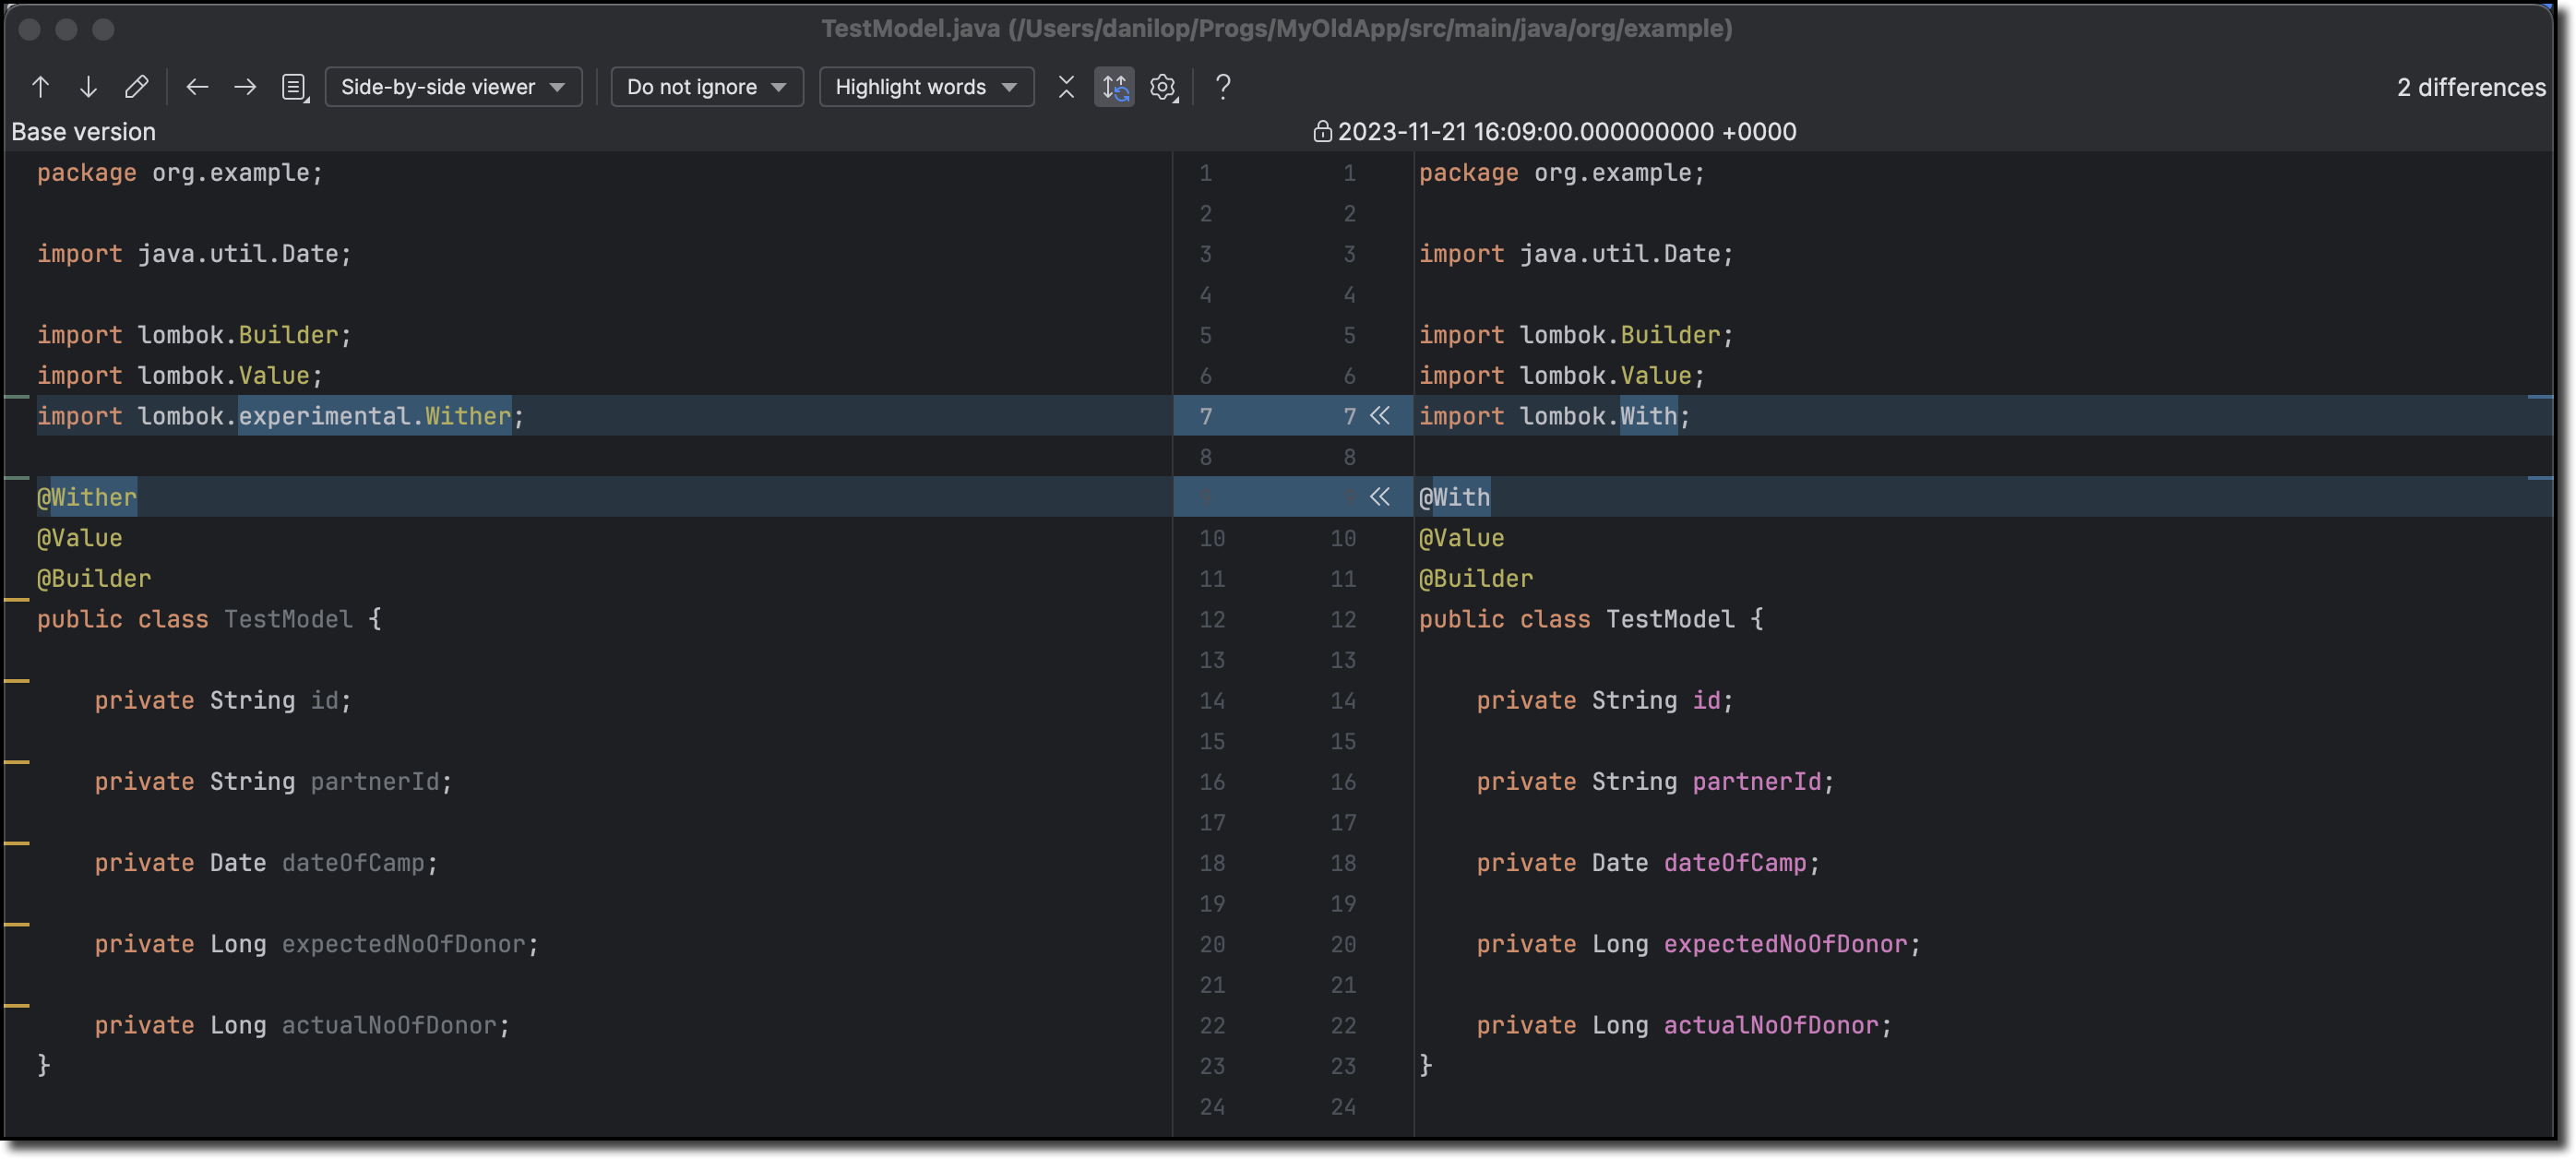Open diff settings gear icon
The width and height of the screenshot is (2576, 1159).
coord(1162,87)
